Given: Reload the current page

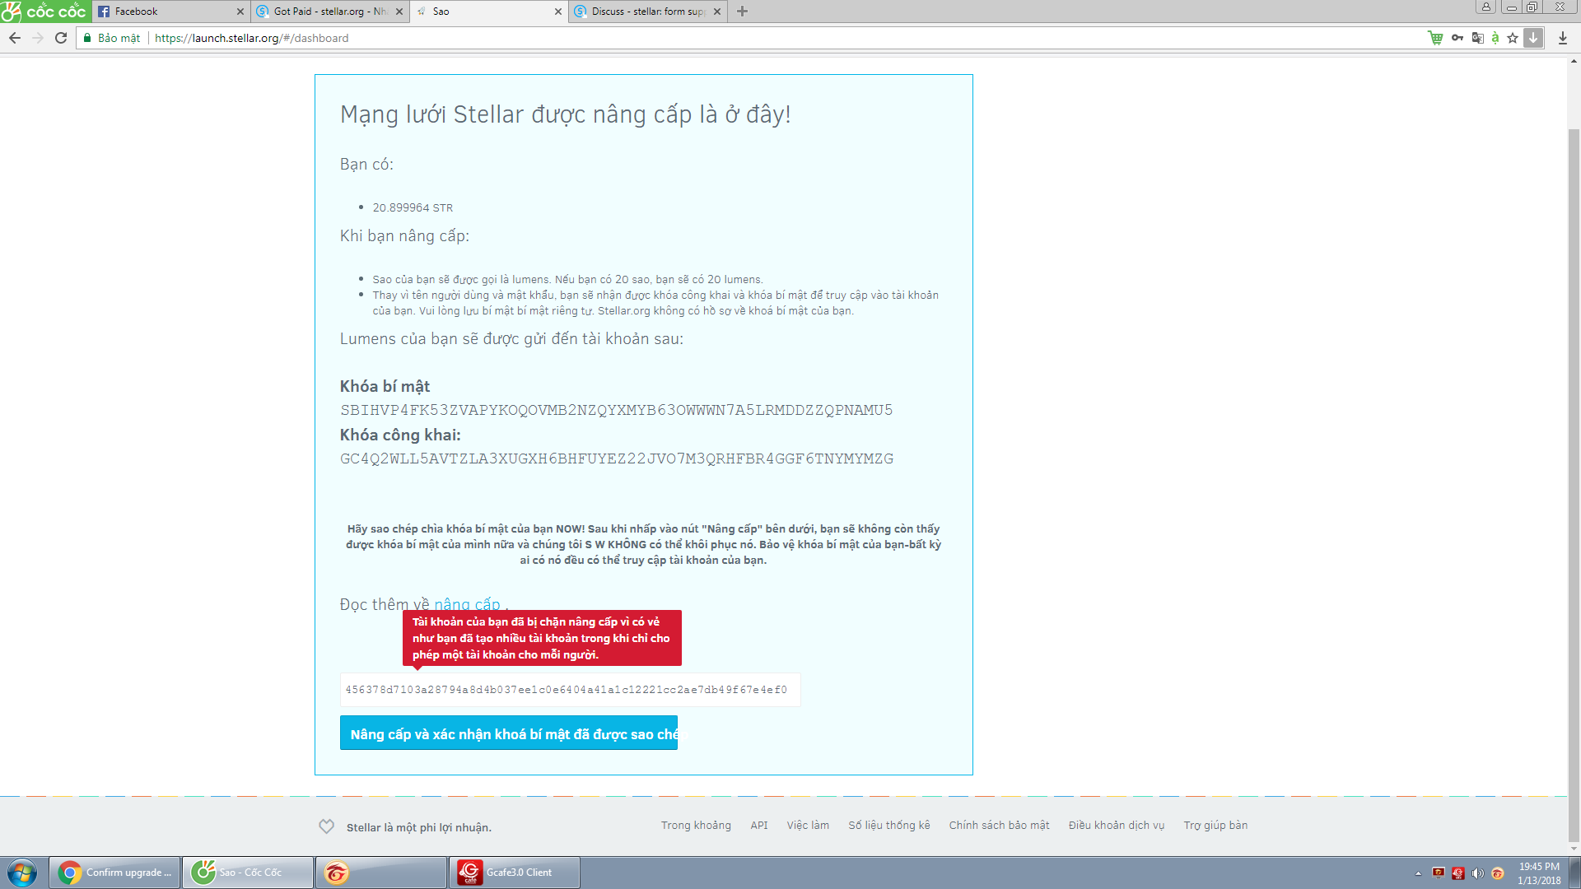Looking at the screenshot, I should 61,38.
